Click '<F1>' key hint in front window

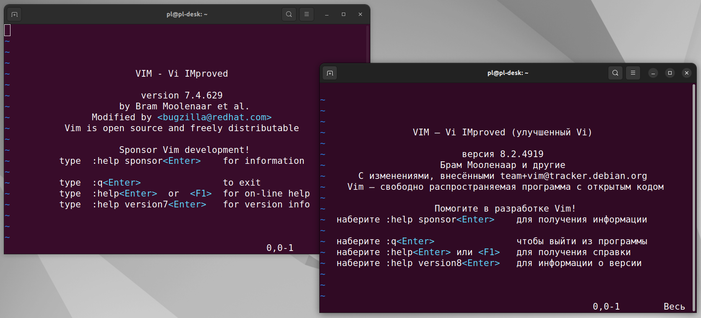pos(489,252)
